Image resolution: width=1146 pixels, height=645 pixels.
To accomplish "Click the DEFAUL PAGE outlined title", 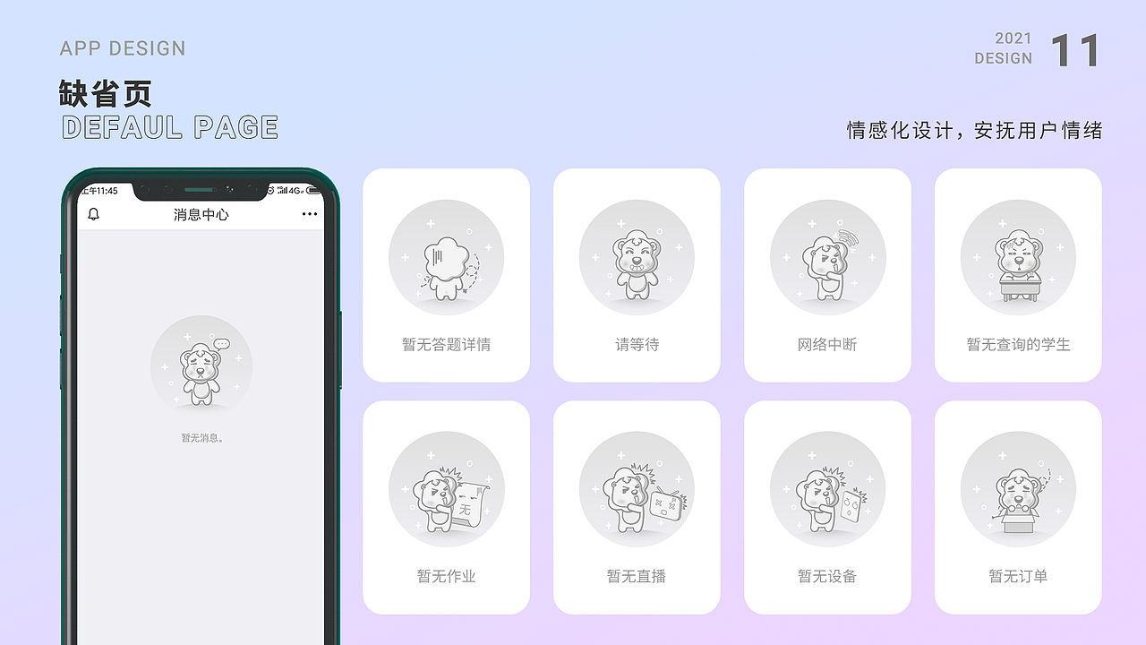I will click(x=170, y=127).
